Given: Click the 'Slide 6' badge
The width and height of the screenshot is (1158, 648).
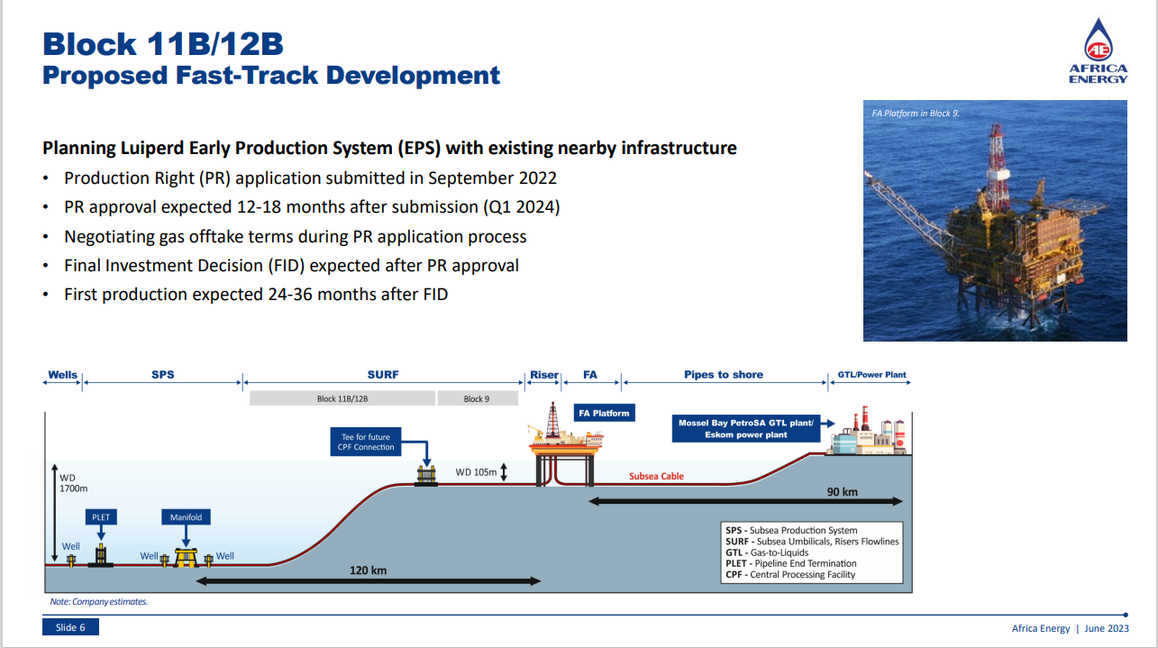Looking at the screenshot, I should point(70,627).
